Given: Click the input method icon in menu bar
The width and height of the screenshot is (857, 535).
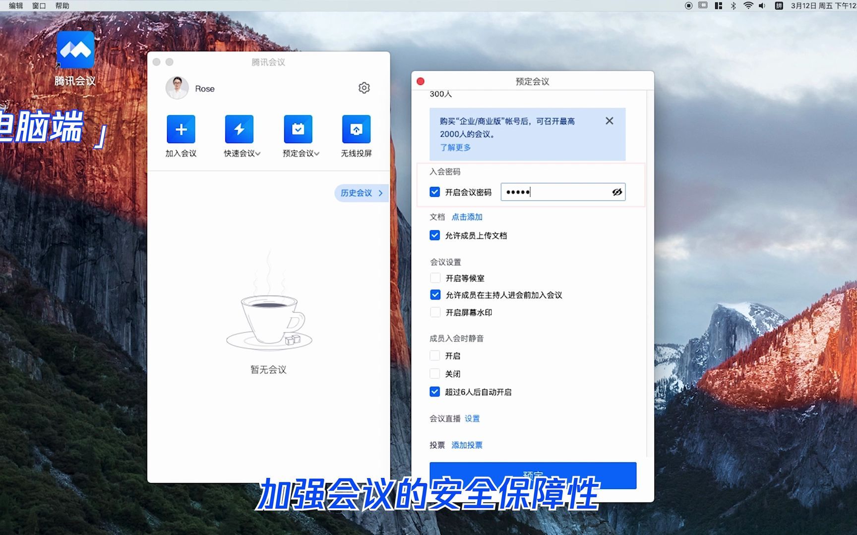Looking at the screenshot, I should tap(779, 5).
